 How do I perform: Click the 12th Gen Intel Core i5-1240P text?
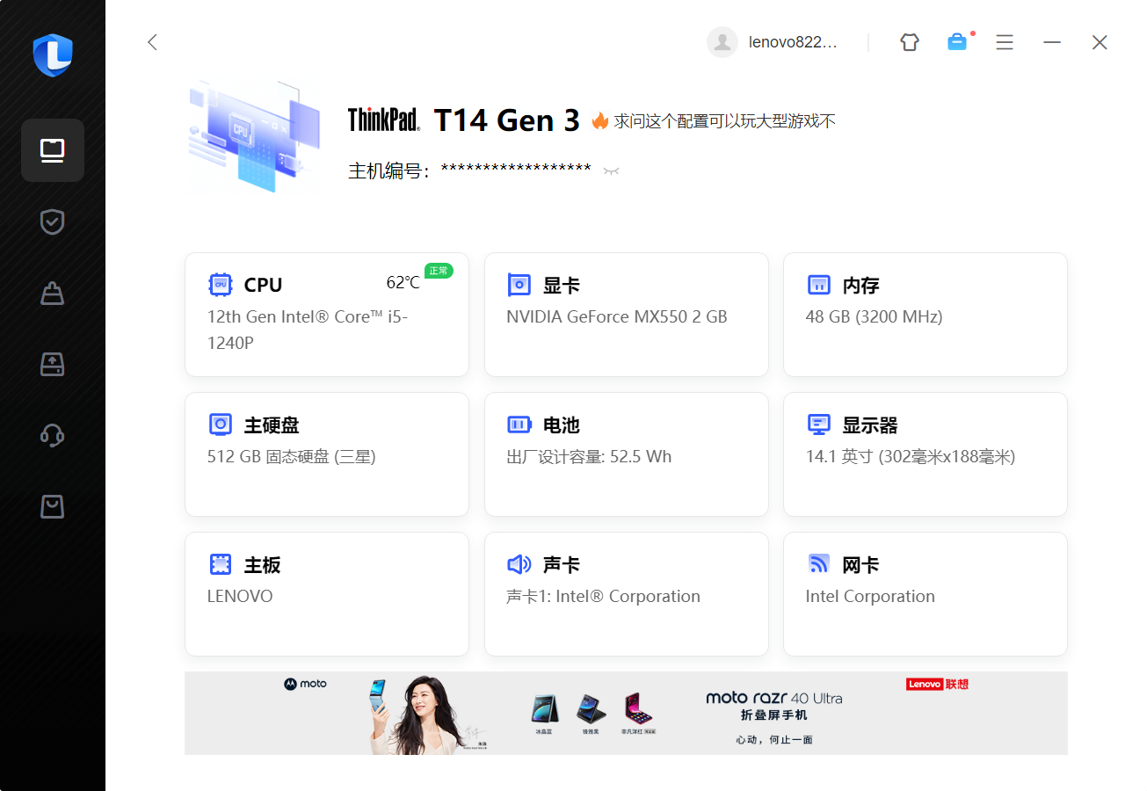tap(308, 330)
